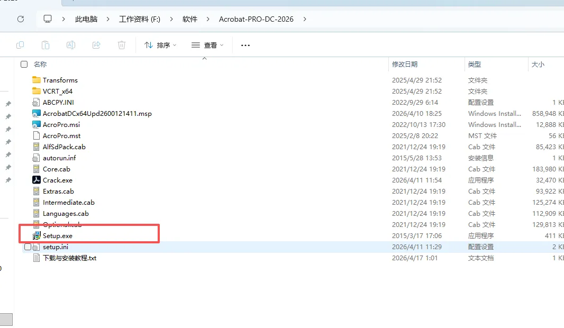Sort by the 大小 column header
Screen dimensions: 564x328
click(x=538, y=65)
